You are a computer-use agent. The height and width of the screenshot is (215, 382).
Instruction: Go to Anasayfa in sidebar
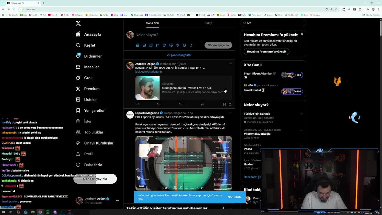(x=89, y=34)
